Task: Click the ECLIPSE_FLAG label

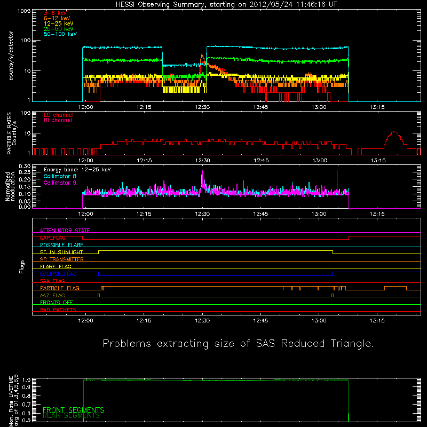Action: pos(58,274)
